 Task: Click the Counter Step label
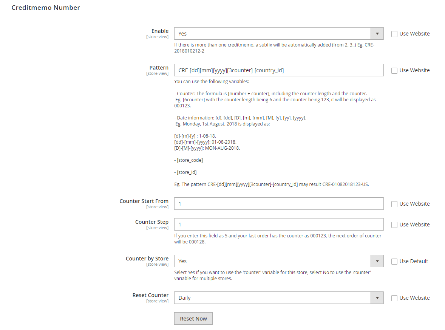[151, 222]
